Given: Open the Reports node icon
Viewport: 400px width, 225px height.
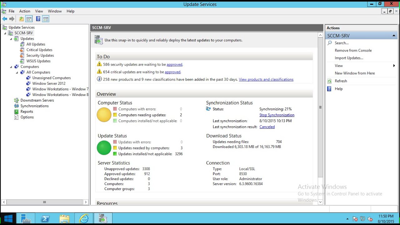Looking at the screenshot, I should tap(16, 112).
